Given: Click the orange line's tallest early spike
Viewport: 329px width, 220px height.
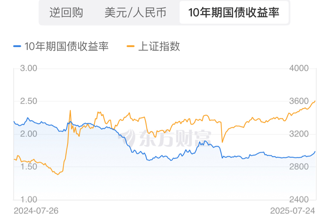Looking at the screenshot, I should pyautogui.click(x=70, y=111).
